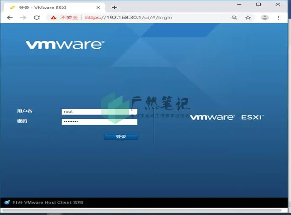Maximize the browser window
Image resolution: width=291 pixels, height=215 pixels.
pos(259,4)
